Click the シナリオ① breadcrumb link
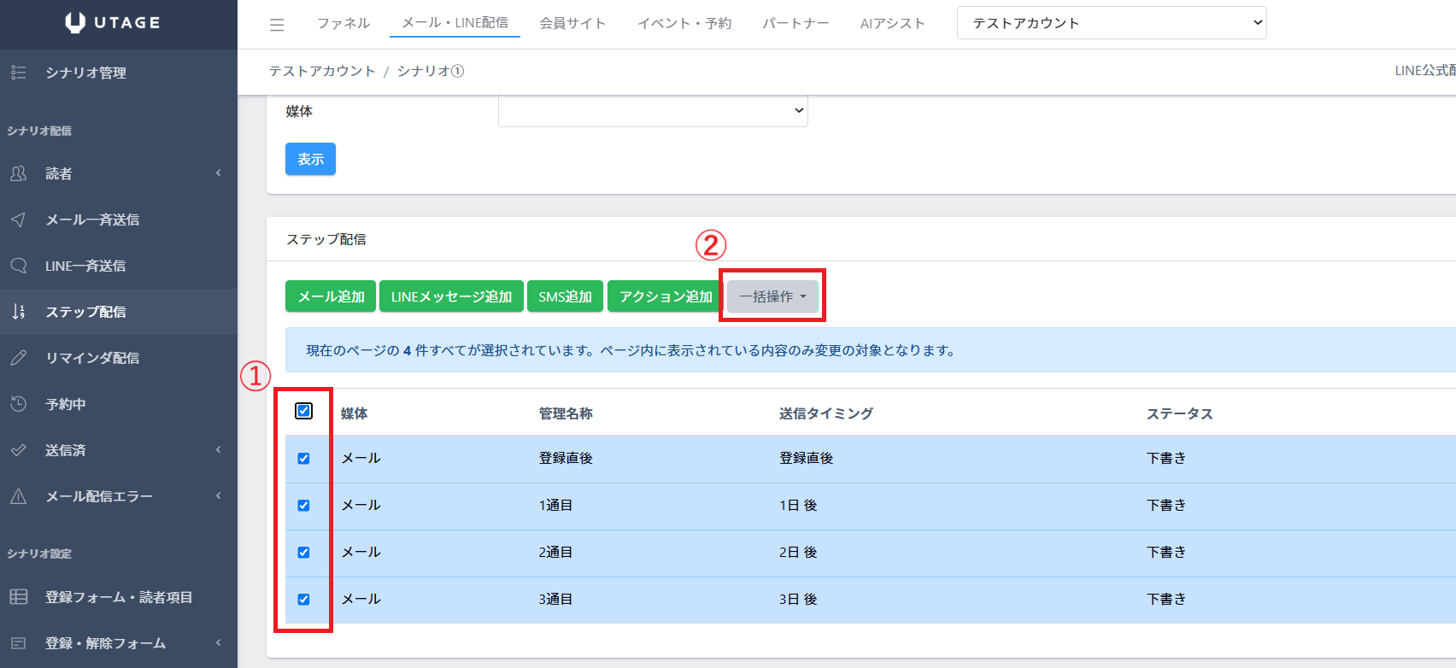The height and width of the screenshot is (668, 1456). click(431, 71)
